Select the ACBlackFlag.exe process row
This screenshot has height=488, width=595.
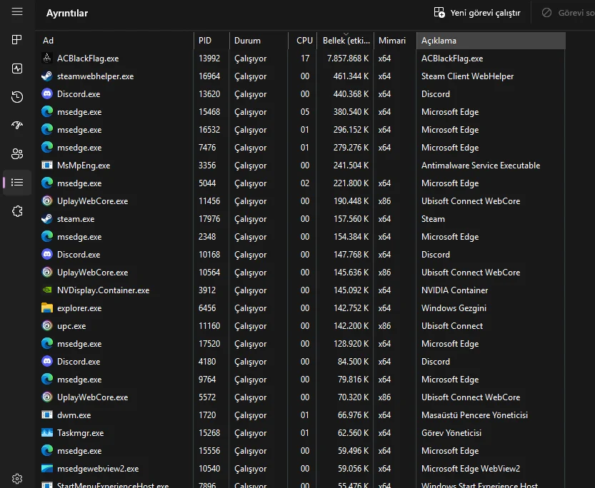click(302, 59)
